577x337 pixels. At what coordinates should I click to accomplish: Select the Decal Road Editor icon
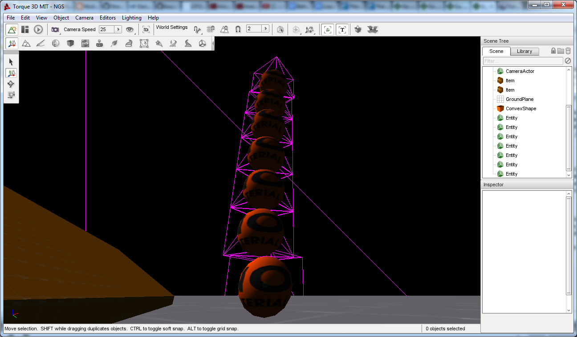[x=188, y=43]
